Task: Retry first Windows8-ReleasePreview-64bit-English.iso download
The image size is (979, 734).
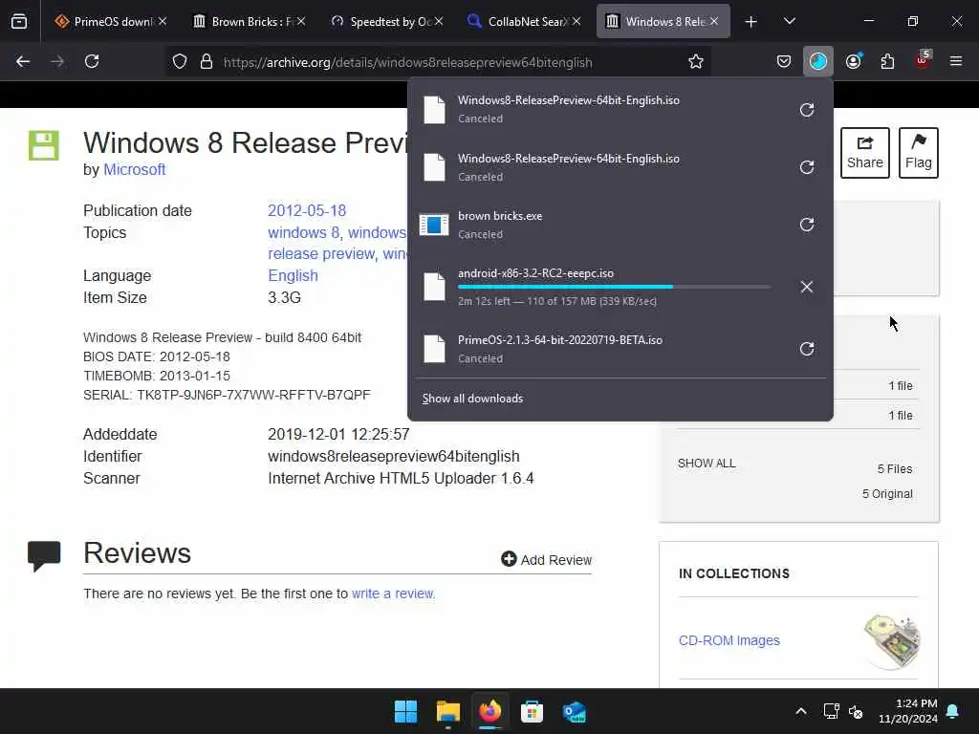Action: [x=807, y=110]
